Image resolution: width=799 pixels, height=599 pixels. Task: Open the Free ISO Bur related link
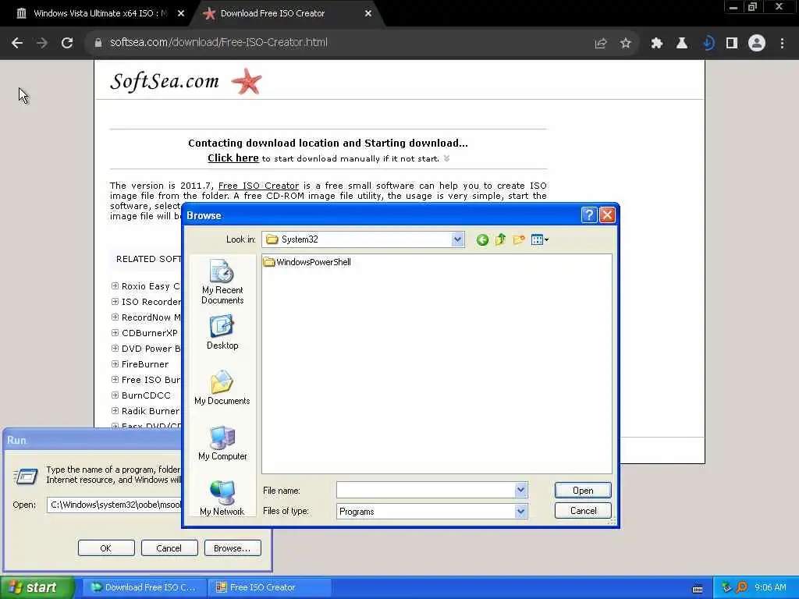[151, 380]
